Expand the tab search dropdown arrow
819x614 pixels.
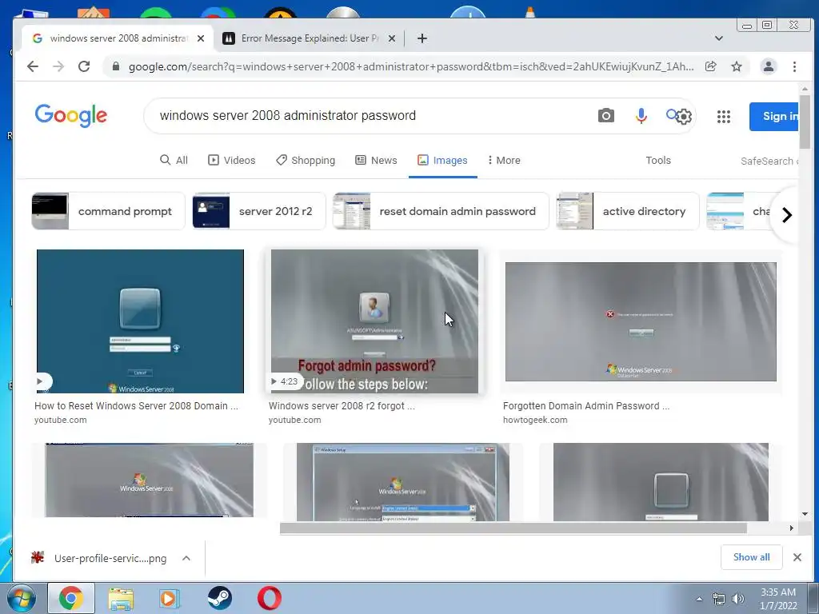[x=719, y=38]
